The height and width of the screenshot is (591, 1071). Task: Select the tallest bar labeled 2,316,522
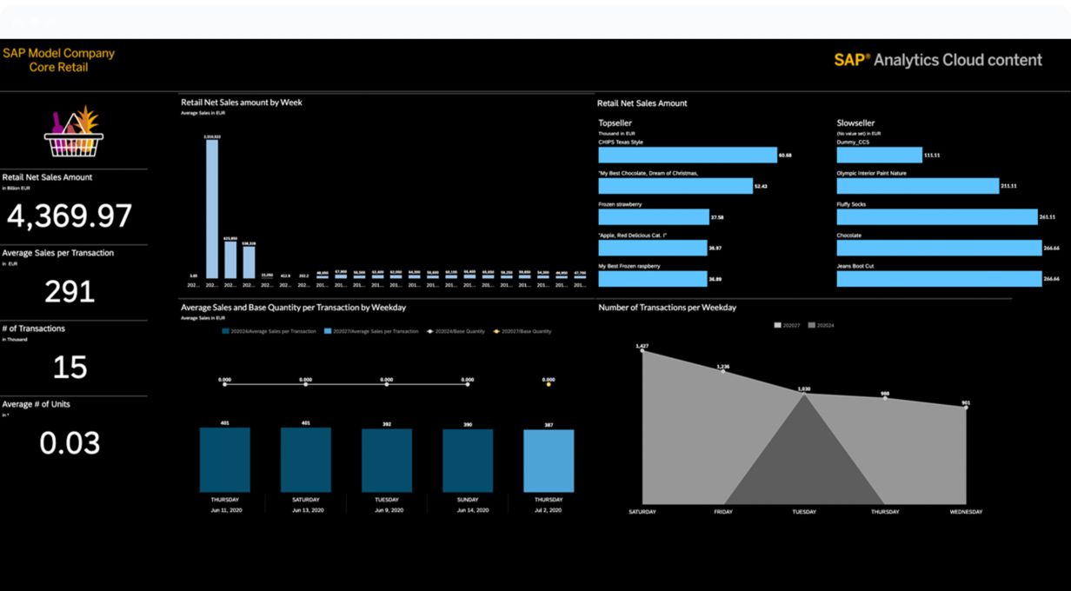point(211,208)
